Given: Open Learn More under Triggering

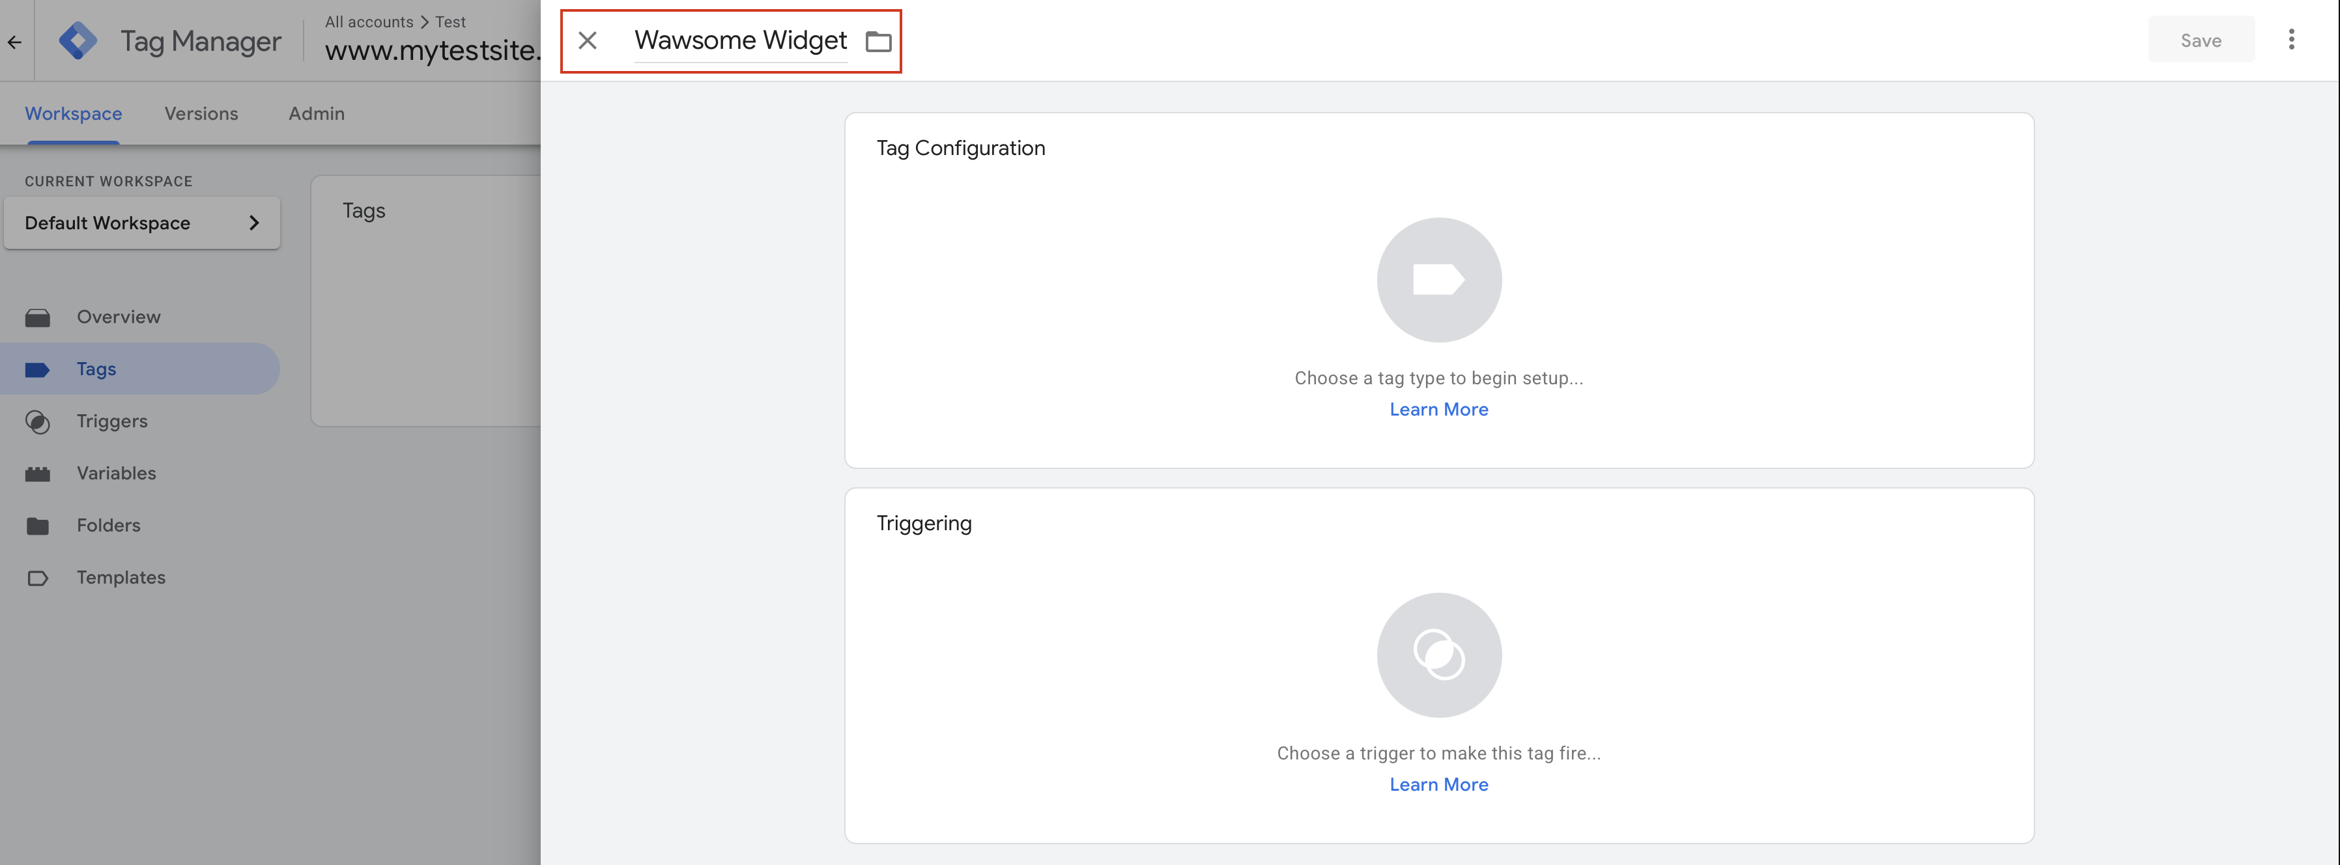Looking at the screenshot, I should pos(1438,785).
